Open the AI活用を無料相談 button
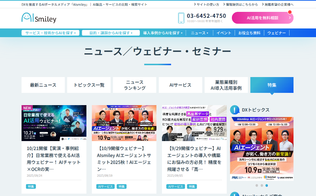316x196 pixels. [x=263, y=18]
